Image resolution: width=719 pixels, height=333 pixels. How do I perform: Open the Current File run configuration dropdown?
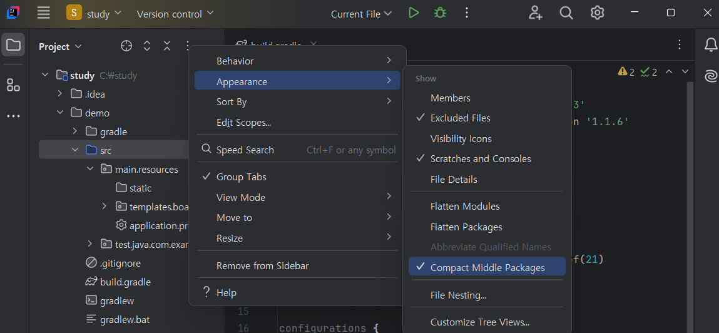pyautogui.click(x=361, y=14)
